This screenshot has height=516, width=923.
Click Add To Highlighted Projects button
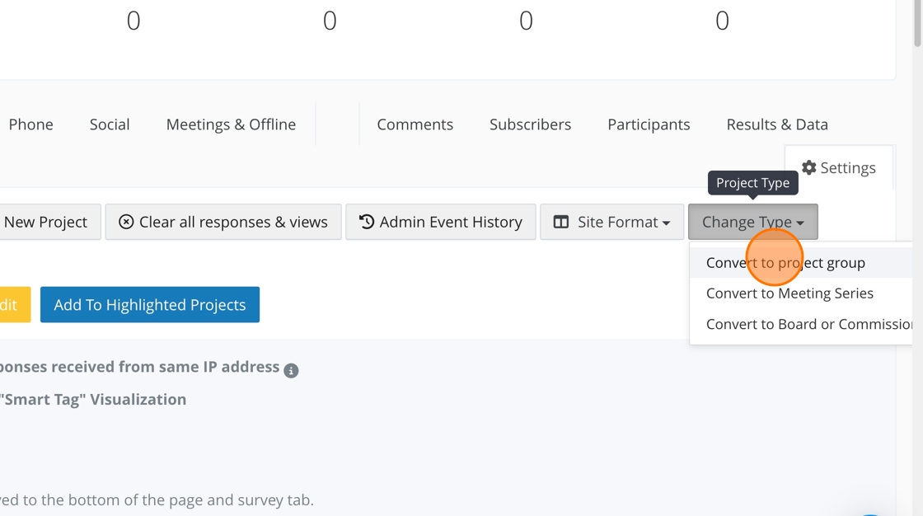150,305
